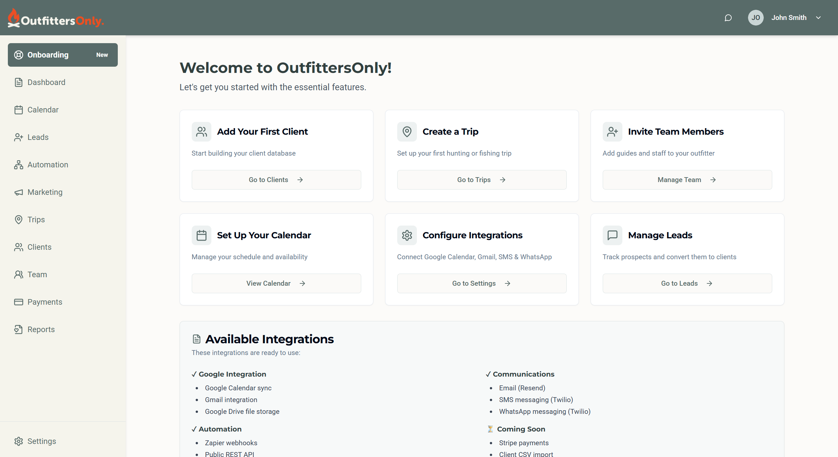This screenshot has width=838, height=457.
Task: Open Settings at the sidebar bottom
Action: [x=42, y=441]
